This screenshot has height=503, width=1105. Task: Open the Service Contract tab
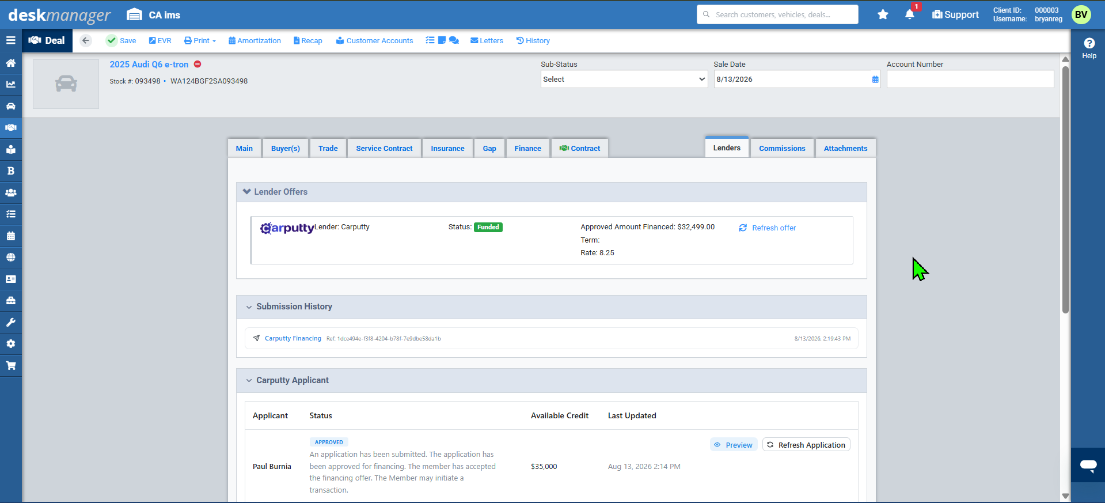tap(384, 148)
